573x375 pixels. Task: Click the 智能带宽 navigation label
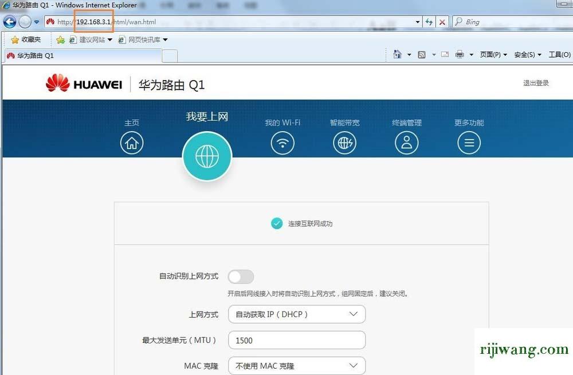coord(344,123)
